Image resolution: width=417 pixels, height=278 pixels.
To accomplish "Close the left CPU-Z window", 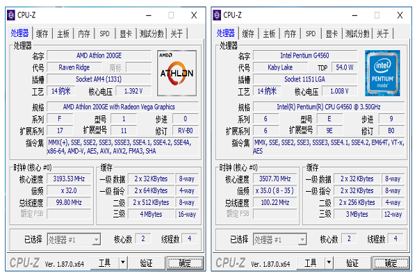I will [194, 15].
